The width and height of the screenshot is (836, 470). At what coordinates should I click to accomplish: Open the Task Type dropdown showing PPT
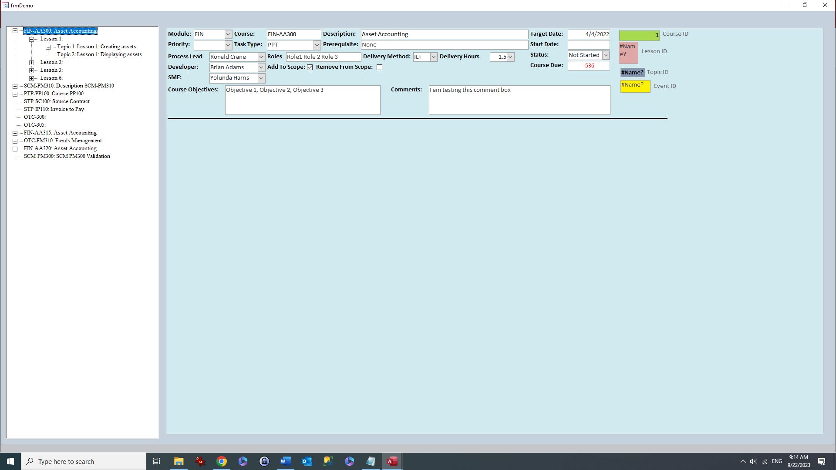(317, 45)
